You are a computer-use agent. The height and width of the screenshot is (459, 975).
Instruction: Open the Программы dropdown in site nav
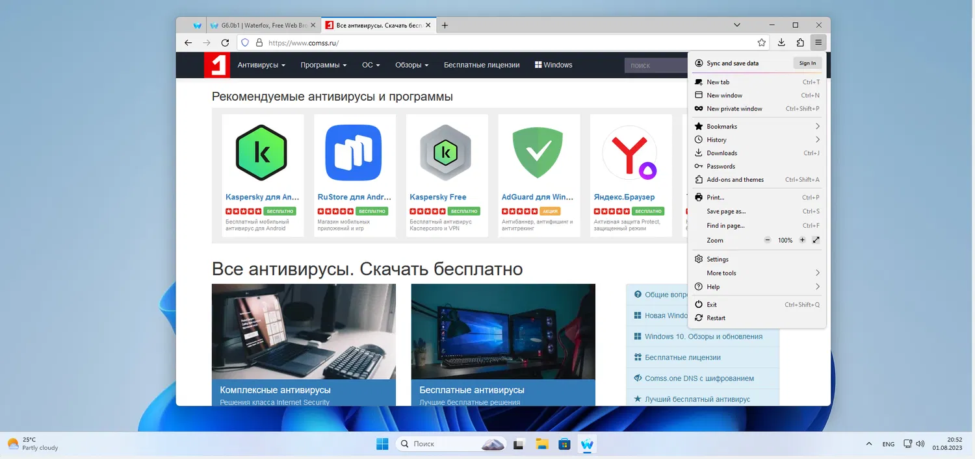pyautogui.click(x=323, y=65)
